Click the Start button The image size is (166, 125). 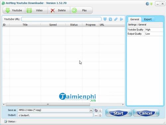point(119,113)
